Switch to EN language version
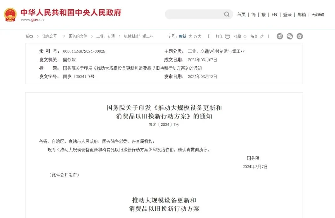The width and height of the screenshot is (335, 218). (x=274, y=15)
